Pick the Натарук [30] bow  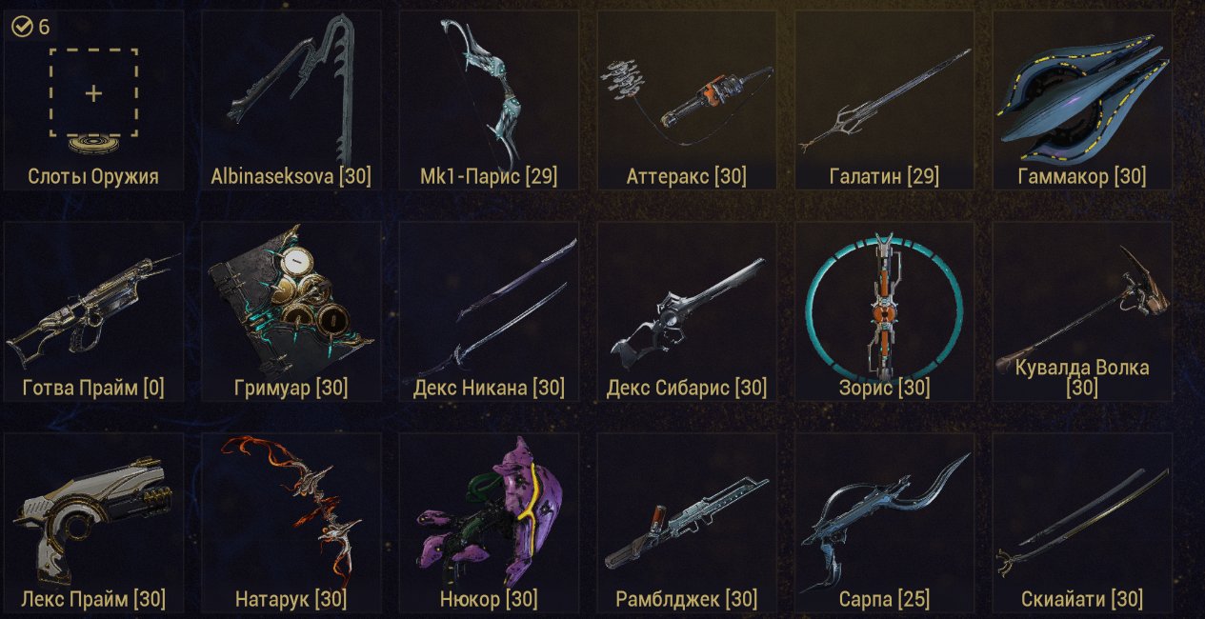click(291, 523)
